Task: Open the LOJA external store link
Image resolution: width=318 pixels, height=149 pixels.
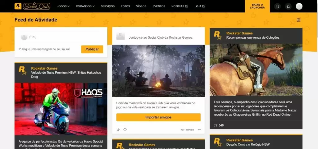Action: tap(200, 6)
